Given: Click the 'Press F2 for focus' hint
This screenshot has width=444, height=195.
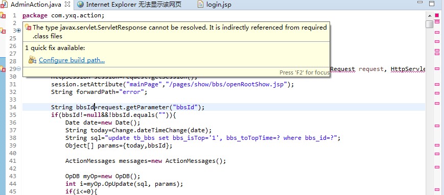Looking at the screenshot, I should (x=305, y=72).
